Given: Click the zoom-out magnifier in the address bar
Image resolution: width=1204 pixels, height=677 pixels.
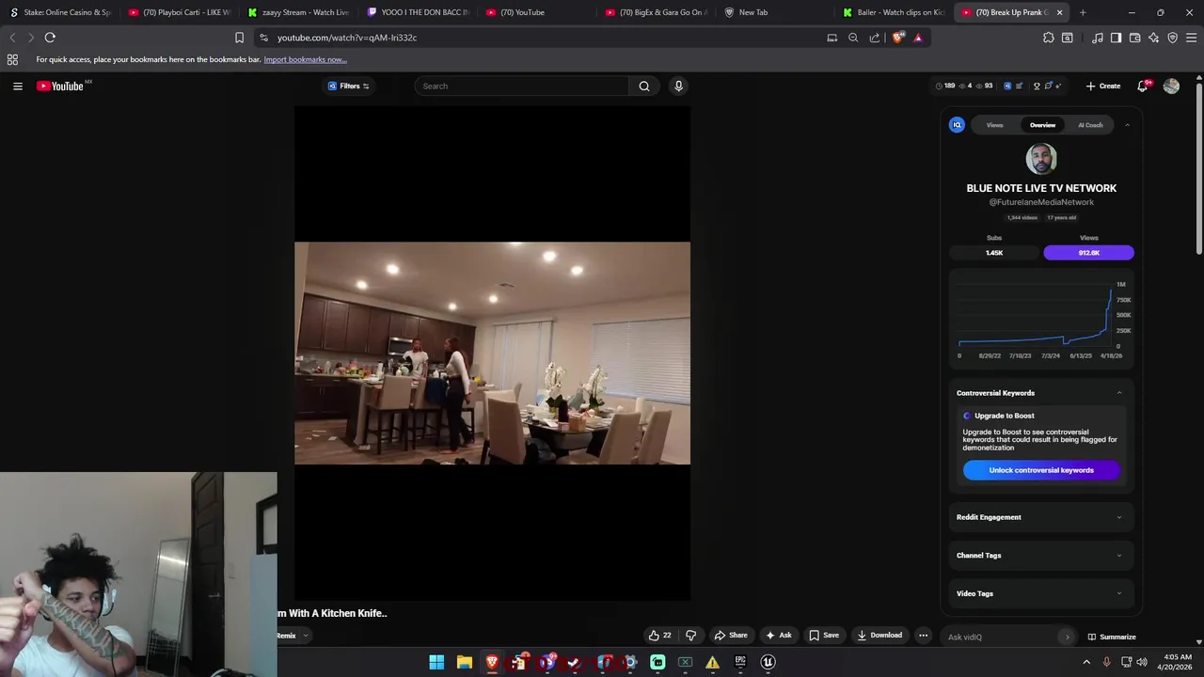Looking at the screenshot, I should pyautogui.click(x=853, y=38).
